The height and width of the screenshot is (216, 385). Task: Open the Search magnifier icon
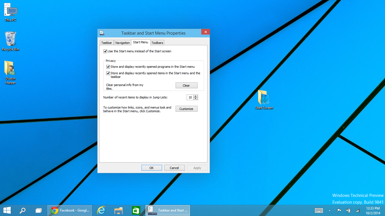pos(23,210)
